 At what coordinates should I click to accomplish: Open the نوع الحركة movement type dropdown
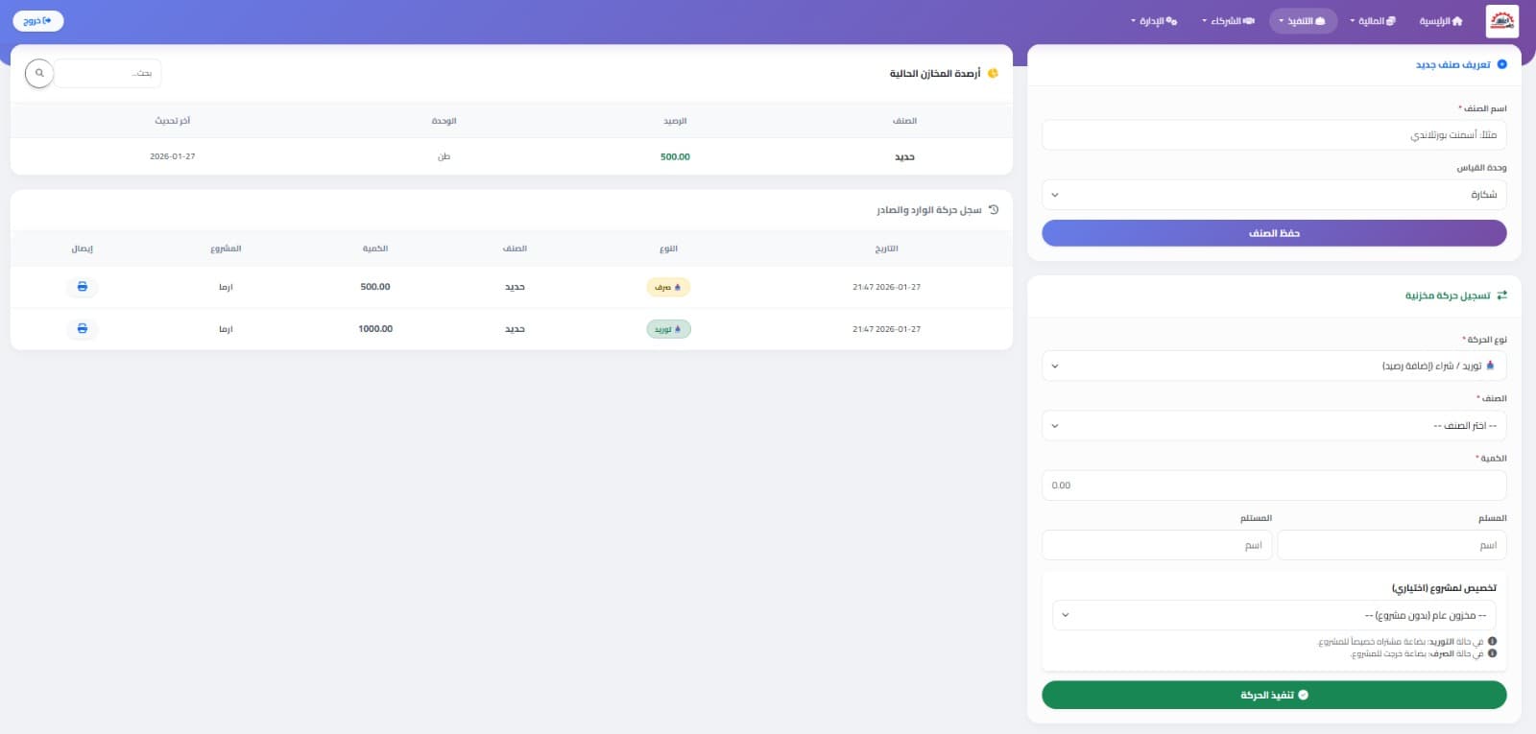1274,366
